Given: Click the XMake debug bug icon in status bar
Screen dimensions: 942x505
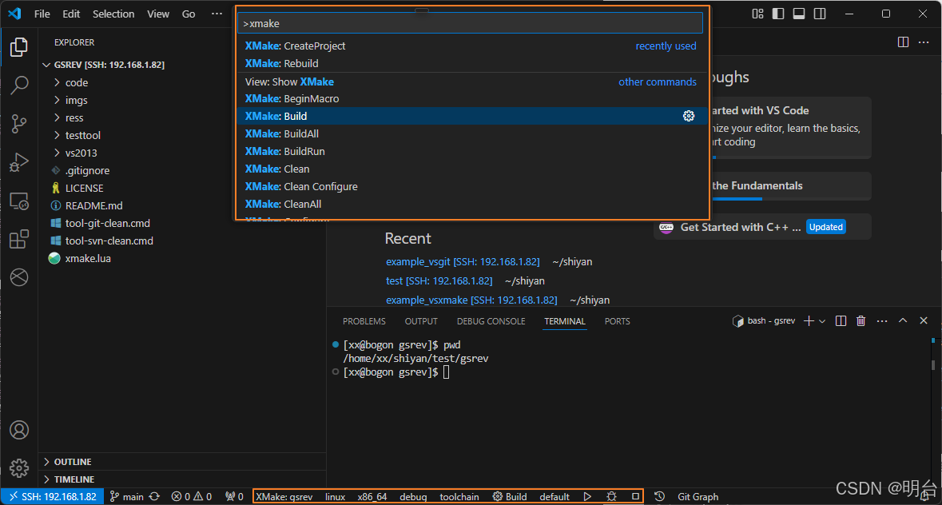Looking at the screenshot, I should click(611, 496).
